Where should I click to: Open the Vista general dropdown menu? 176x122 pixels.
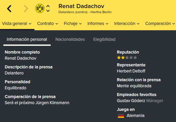click(x=17, y=24)
